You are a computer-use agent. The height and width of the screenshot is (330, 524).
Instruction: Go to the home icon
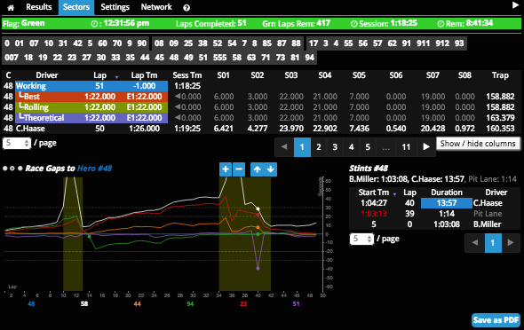[x=11, y=7]
